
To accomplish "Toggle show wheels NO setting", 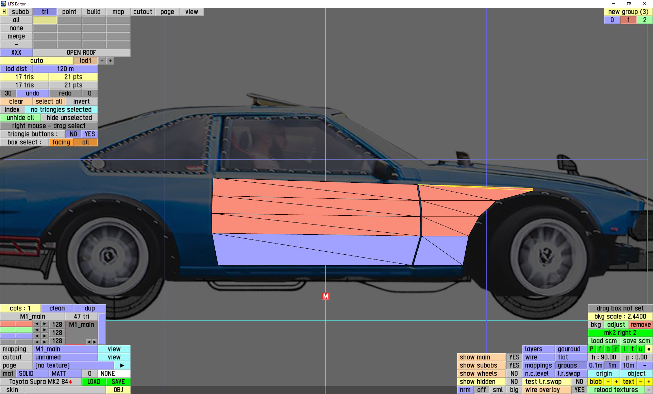I will coord(514,374).
